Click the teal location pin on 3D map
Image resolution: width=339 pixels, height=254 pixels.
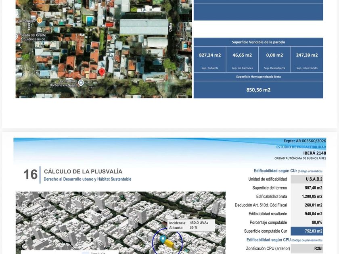(x=163, y=239)
